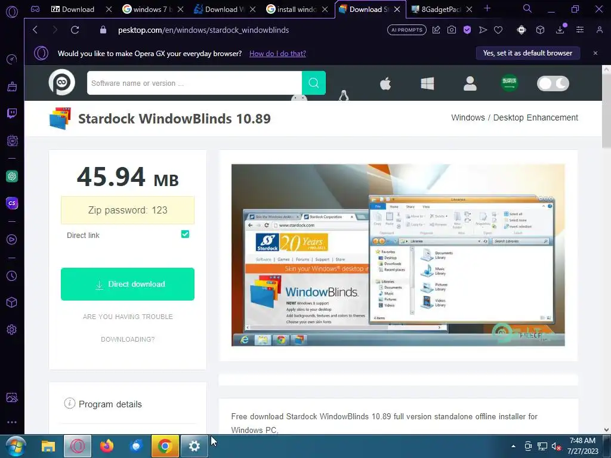Open the Windows Start button

(16, 446)
